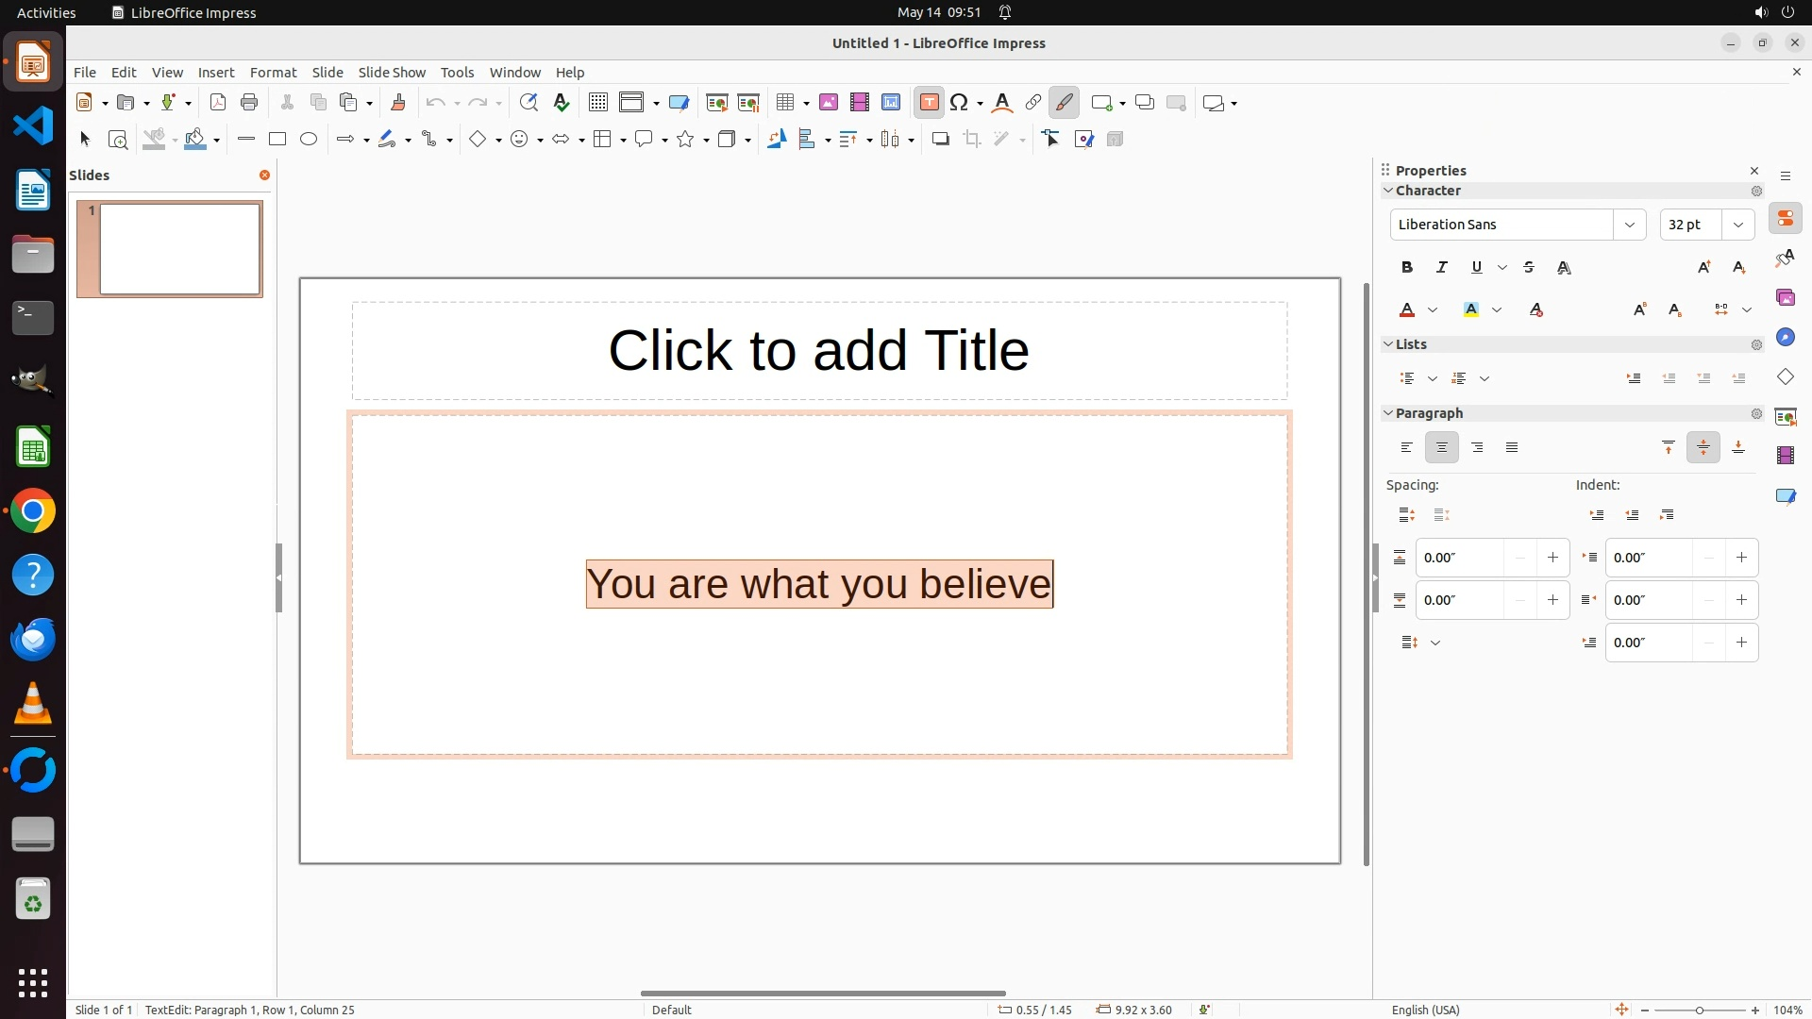The image size is (1812, 1019).
Task: Click the Insert Special Character icon
Action: tap(960, 103)
